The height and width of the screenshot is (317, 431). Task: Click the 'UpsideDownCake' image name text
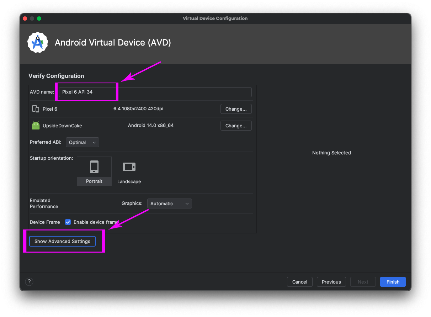62,126
